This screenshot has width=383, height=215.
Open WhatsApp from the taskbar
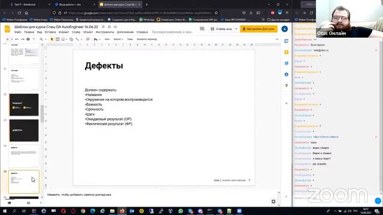pyautogui.click(x=181, y=211)
